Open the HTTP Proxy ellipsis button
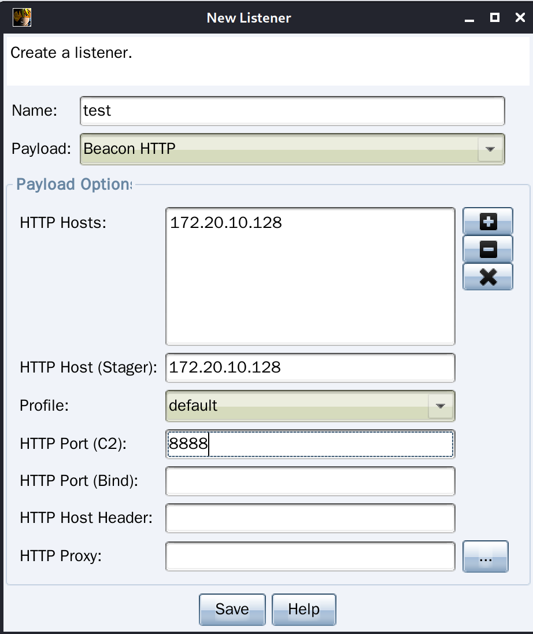 click(x=486, y=556)
